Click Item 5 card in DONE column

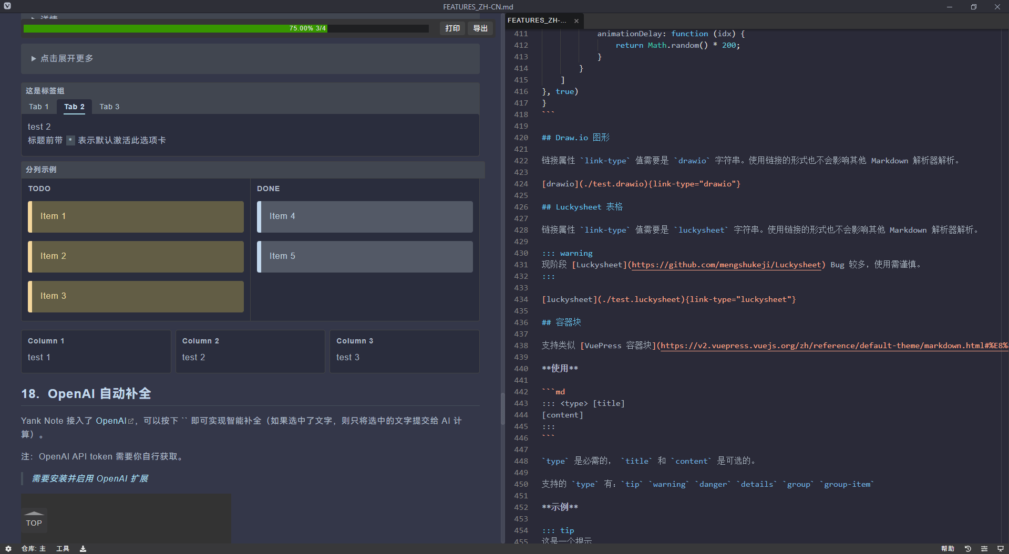tap(365, 256)
